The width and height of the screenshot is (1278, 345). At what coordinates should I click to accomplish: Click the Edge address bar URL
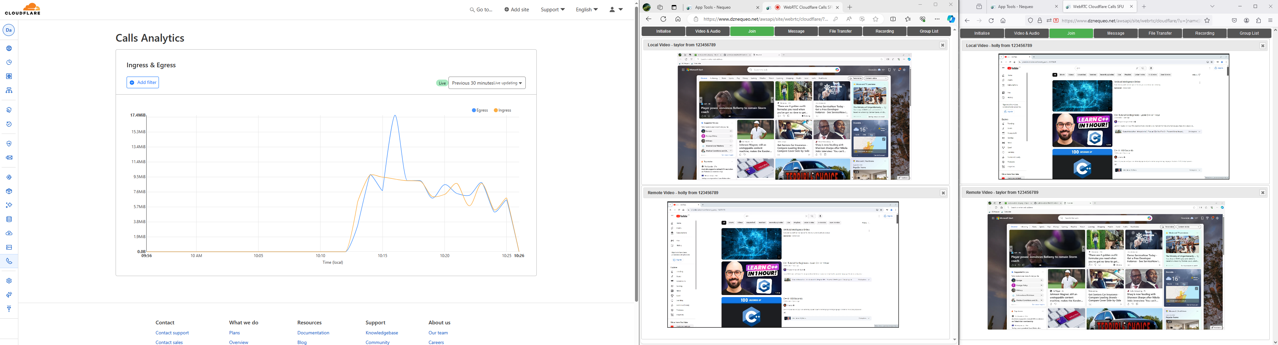pos(766,19)
